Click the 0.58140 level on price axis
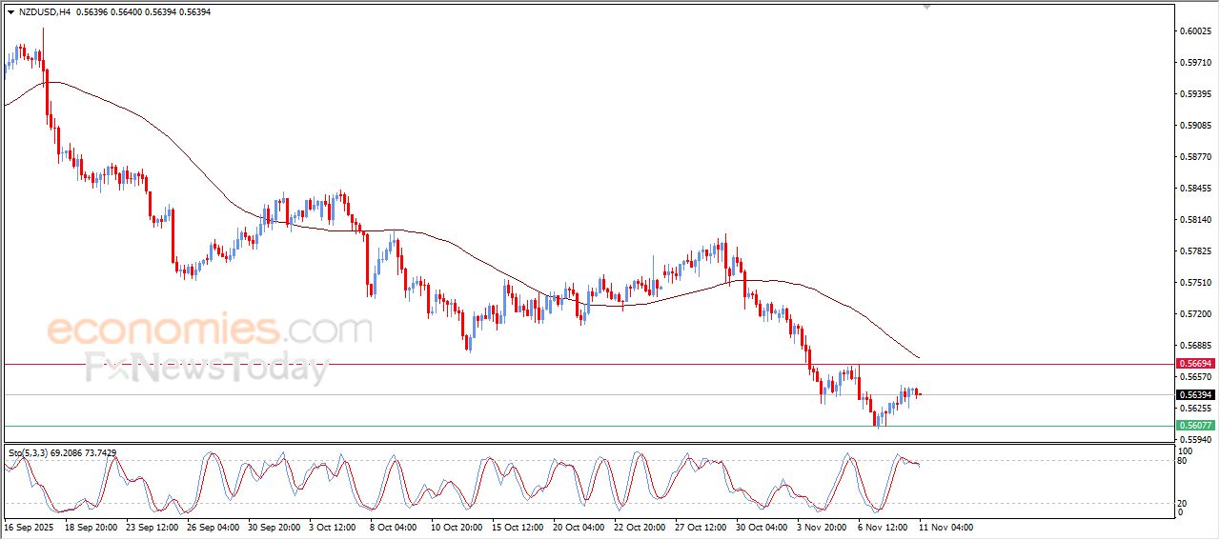The image size is (1220, 540). point(1195,220)
